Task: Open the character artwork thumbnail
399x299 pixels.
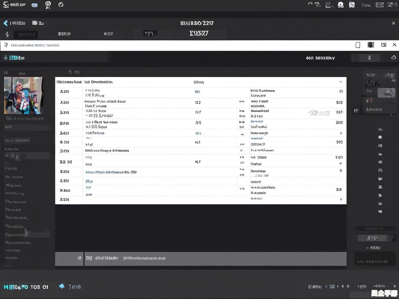Action: pos(23,95)
